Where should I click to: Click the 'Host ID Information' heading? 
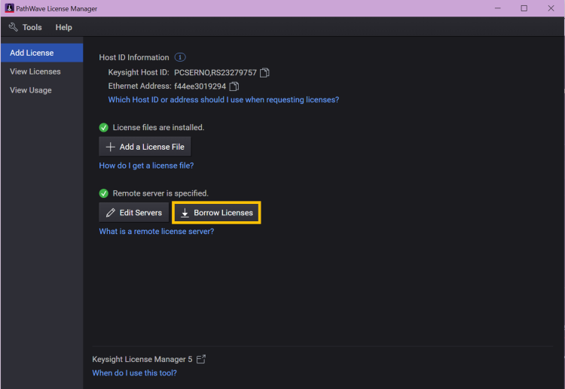[x=134, y=58]
